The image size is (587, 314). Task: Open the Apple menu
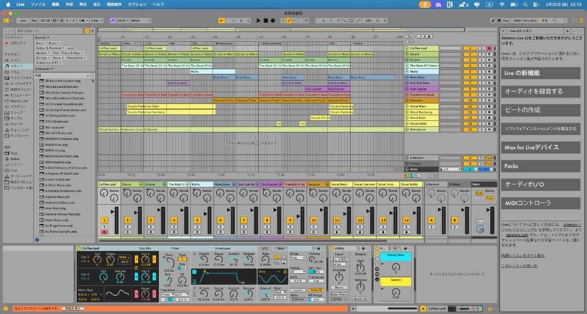[x=8, y=4]
